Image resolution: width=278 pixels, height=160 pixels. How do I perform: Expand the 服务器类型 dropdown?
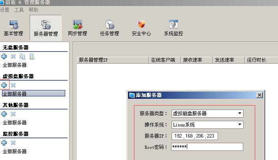pyautogui.click(x=240, y=113)
